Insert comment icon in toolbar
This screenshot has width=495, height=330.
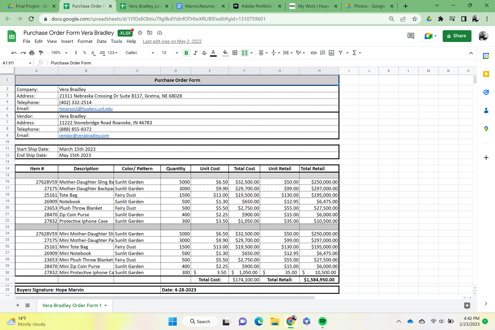[323, 53]
